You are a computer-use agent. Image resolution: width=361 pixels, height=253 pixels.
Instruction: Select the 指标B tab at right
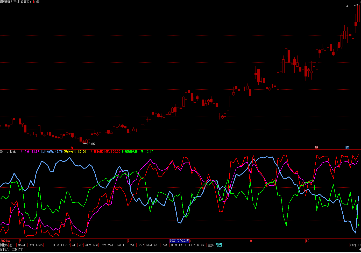pos(354,245)
